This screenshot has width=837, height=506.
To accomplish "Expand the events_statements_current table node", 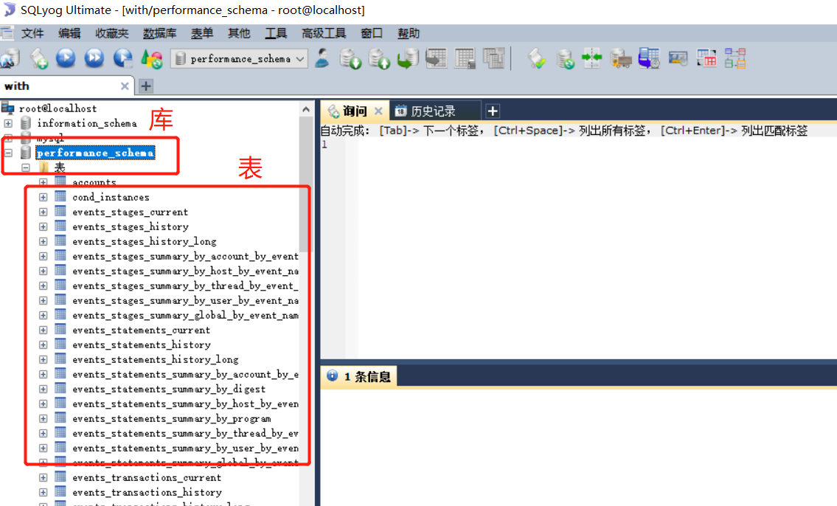I will (44, 330).
